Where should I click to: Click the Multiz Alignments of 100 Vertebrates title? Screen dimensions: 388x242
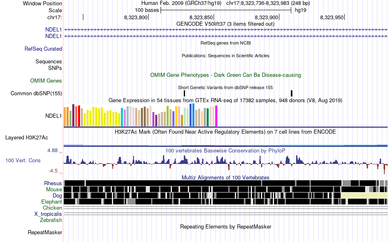225,177
